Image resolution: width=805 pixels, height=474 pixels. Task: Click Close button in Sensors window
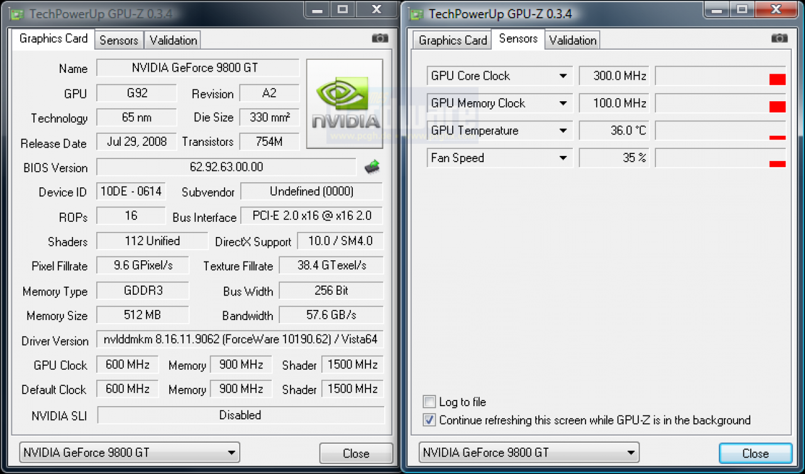[x=755, y=453]
